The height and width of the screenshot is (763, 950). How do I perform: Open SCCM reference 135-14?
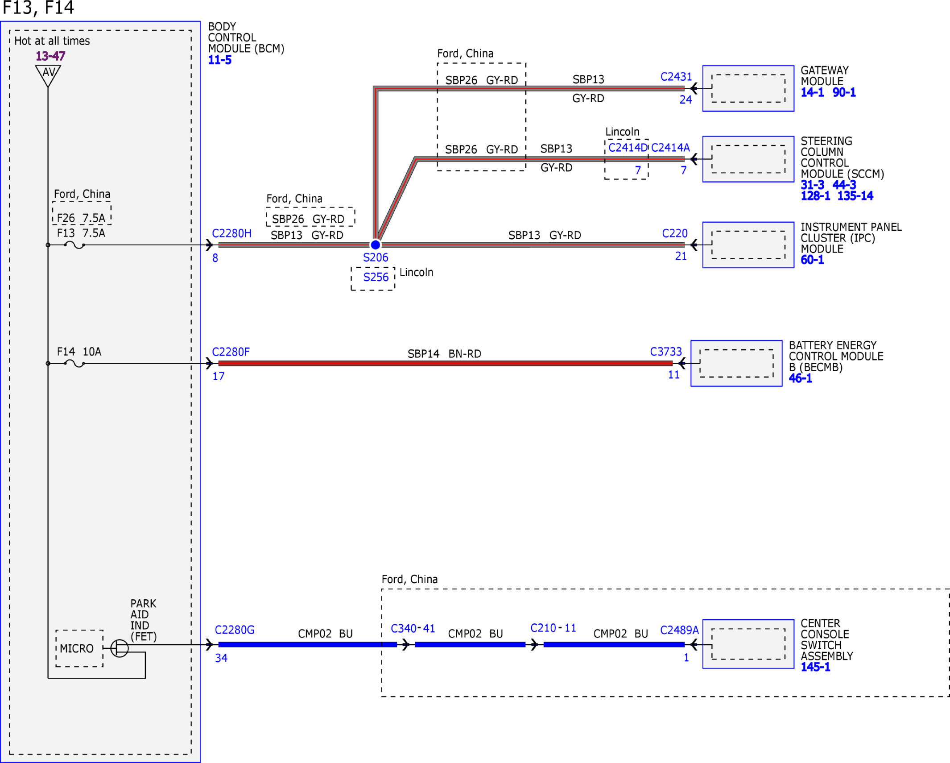tap(855, 196)
